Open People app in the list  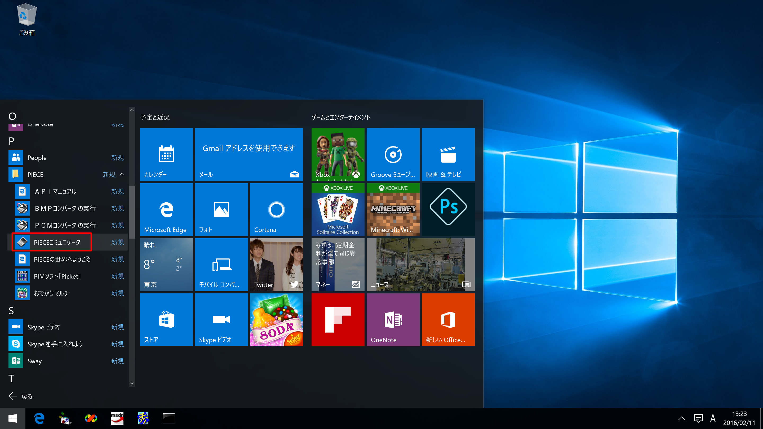tap(68, 158)
